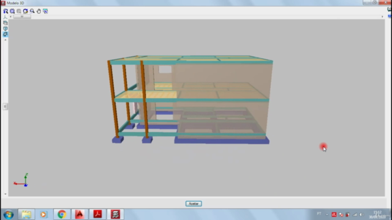392x220 pixels.
Task: Click the PT language indicator in tray
Action: point(319,214)
